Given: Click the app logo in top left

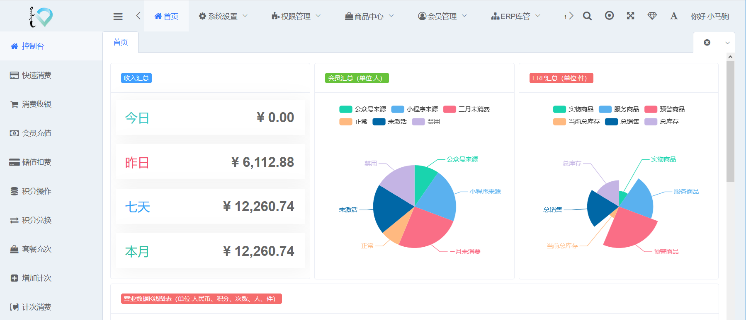Looking at the screenshot, I should click(x=41, y=17).
